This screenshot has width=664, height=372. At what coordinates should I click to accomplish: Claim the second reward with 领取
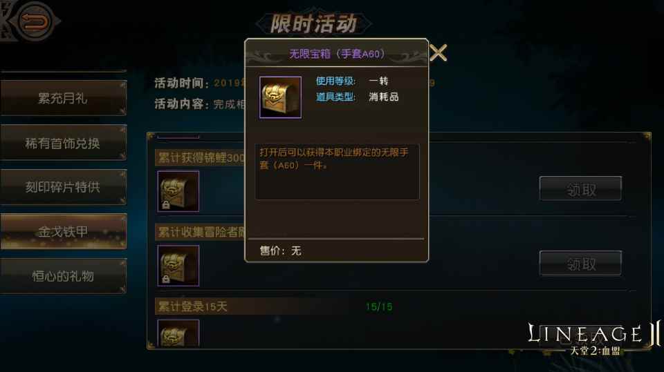click(x=580, y=264)
